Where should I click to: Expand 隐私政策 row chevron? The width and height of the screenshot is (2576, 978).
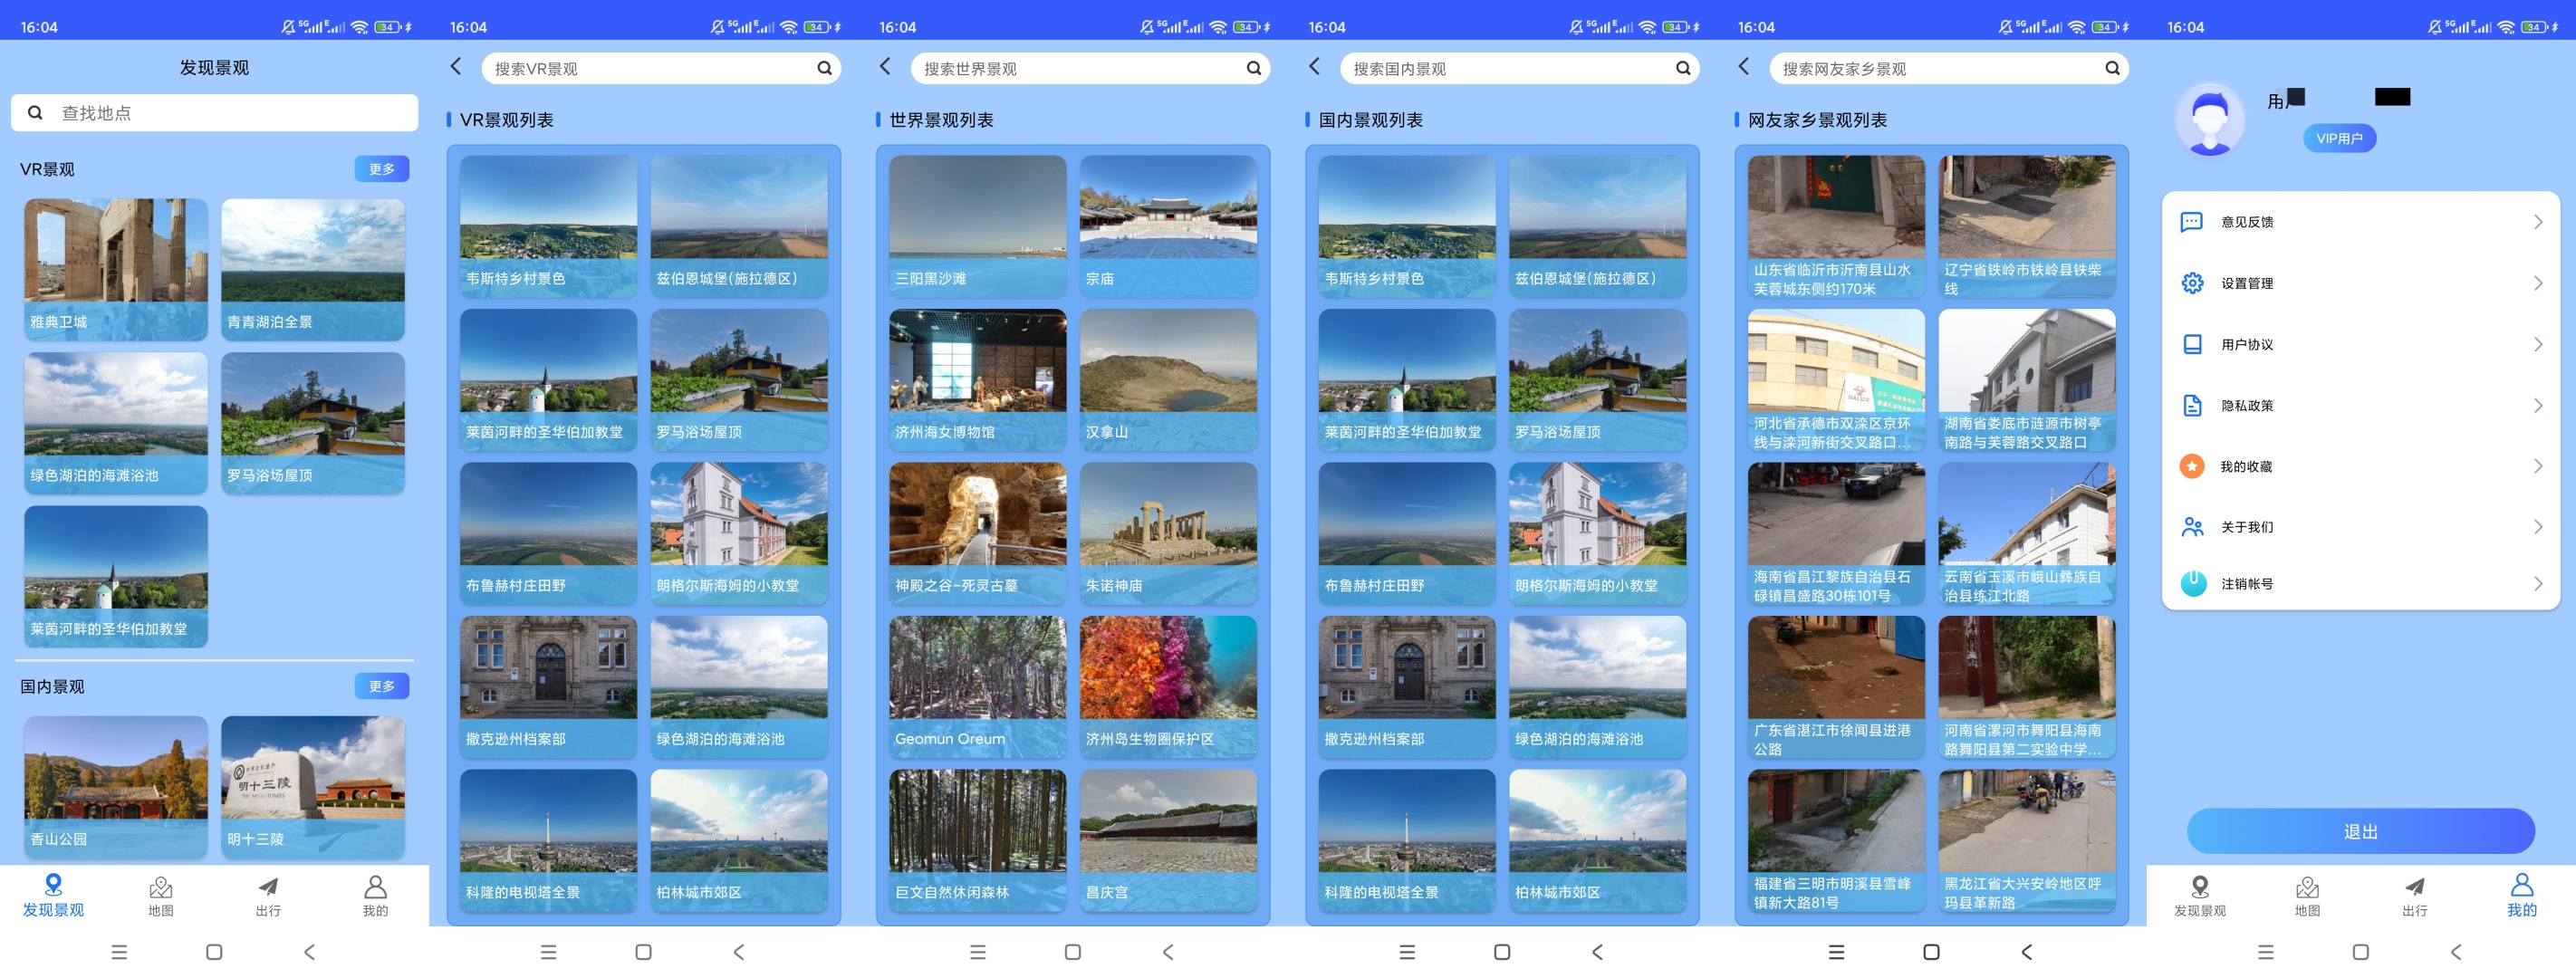tap(2537, 405)
